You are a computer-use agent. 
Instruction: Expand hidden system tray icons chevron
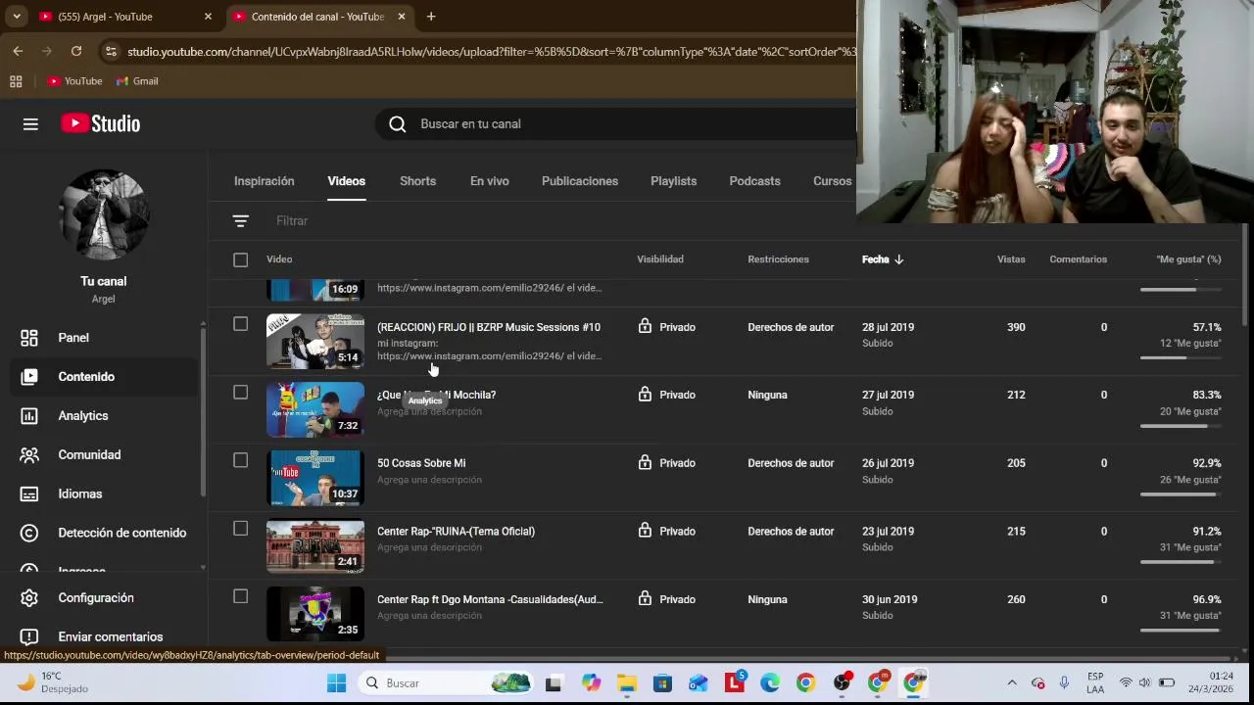[x=1012, y=683]
